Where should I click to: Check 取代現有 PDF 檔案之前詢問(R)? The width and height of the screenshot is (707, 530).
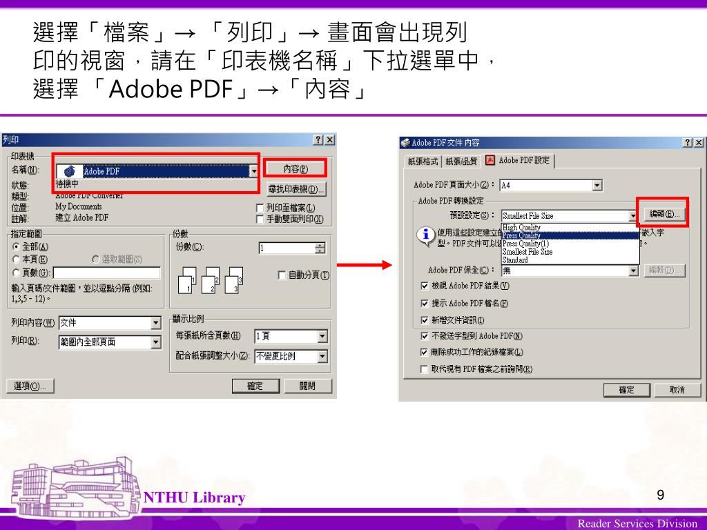tap(425, 369)
